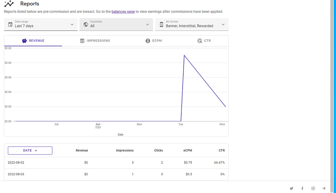Image resolution: width=336 pixels, height=193 pixels.
Task: Click the Impressions column header
Action: click(125, 150)
